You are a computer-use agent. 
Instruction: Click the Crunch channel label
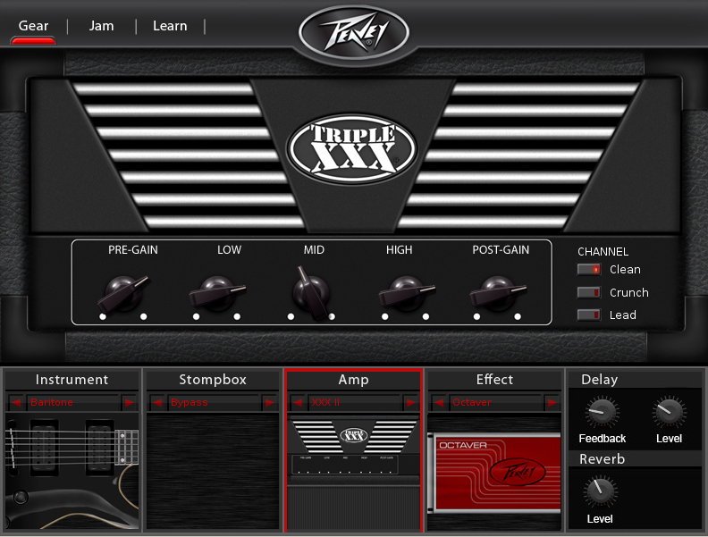click(x=629, y=292)
